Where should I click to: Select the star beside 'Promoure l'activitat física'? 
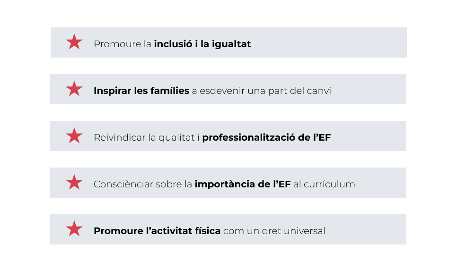pos(74,229)
